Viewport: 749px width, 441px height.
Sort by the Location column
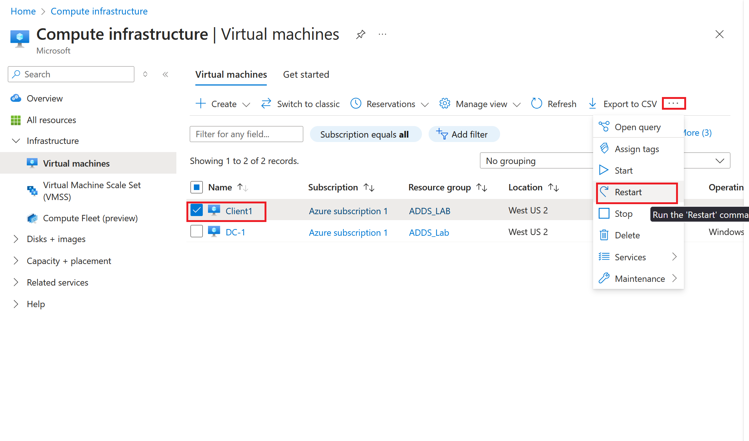534,187
